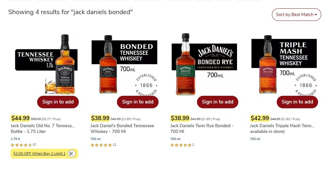
Task: Clip the $3.00 OFF coupon scissors icon
Action: [x=72, y=153]
